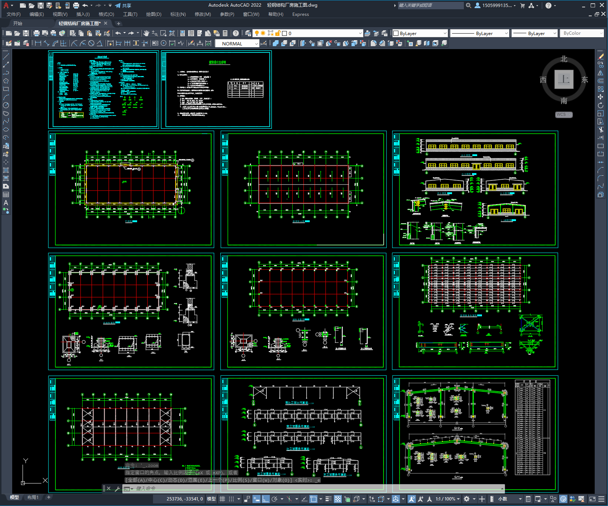Open the 修改(M) menu

[x=203, y=14]
